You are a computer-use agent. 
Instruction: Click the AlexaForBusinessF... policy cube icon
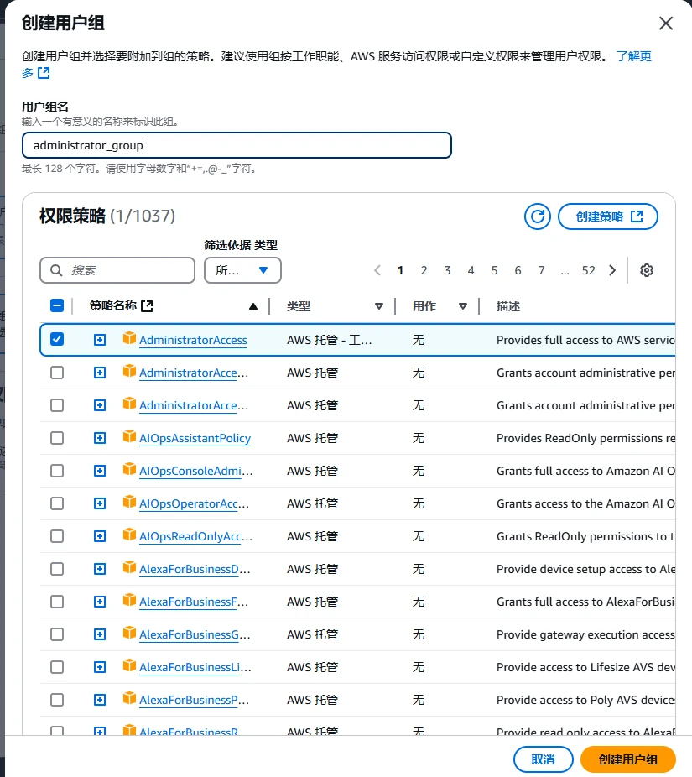129,600
